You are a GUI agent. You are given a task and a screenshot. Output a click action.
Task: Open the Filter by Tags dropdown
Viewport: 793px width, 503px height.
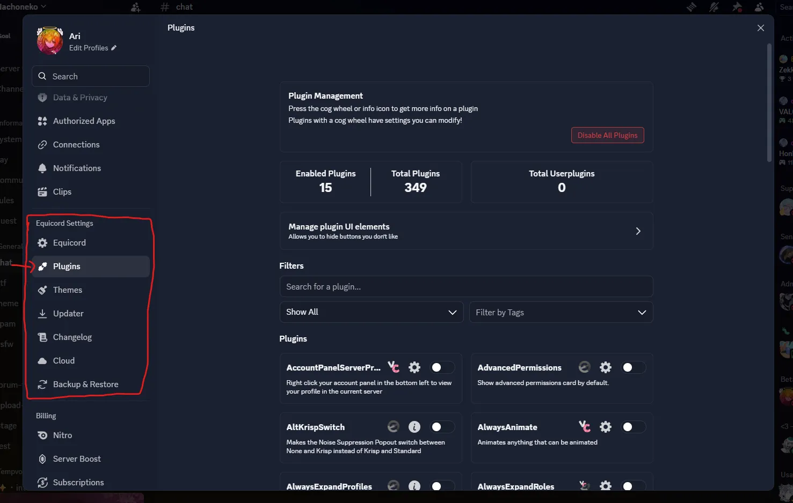click(562, 312)
